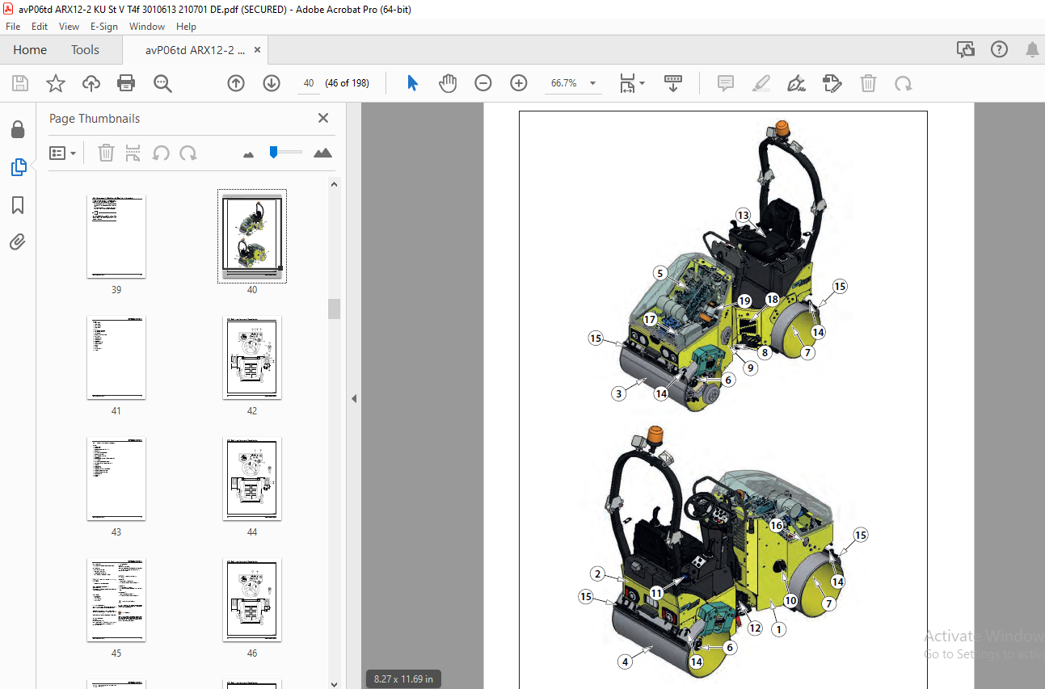Click the insert/extract pages icon in thumbnails panel
Image resolution: width=1045 pixels, height=689 pixels.
[133, 153]
